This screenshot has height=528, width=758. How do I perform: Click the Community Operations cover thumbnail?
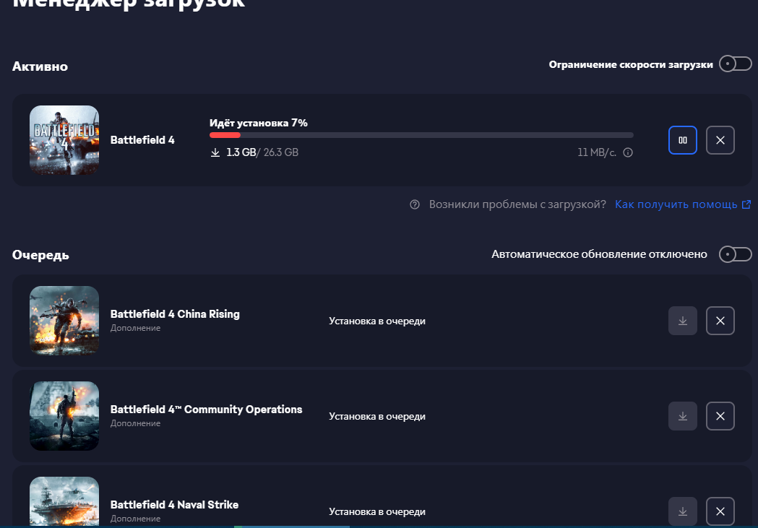click(x=64, y=416)
